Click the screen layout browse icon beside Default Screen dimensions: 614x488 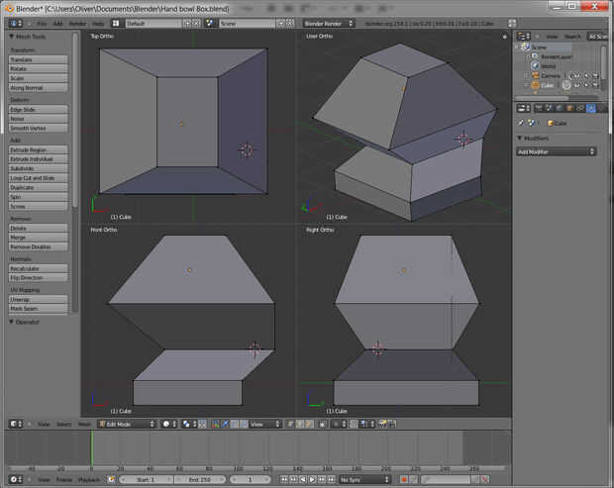(117, 23)
